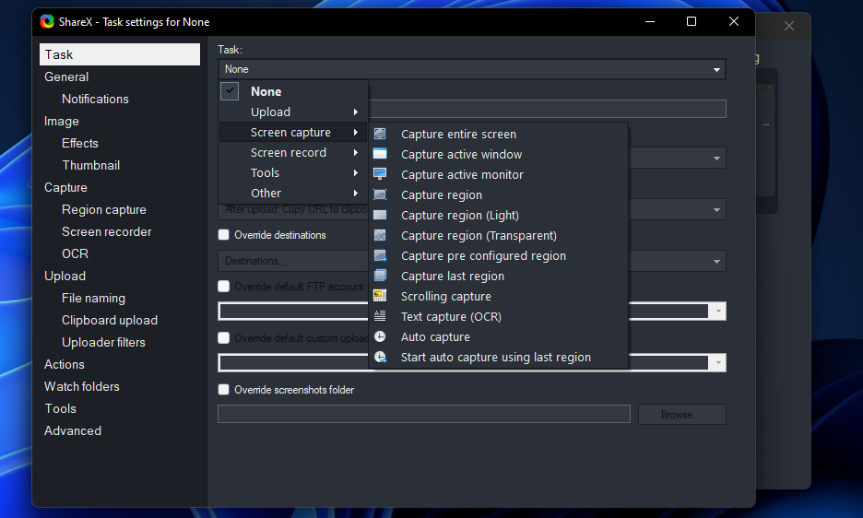The width and height of the screenshot is (863, 518).
Task: Toggle Override default FTP account checkbox
Action: 224,287
